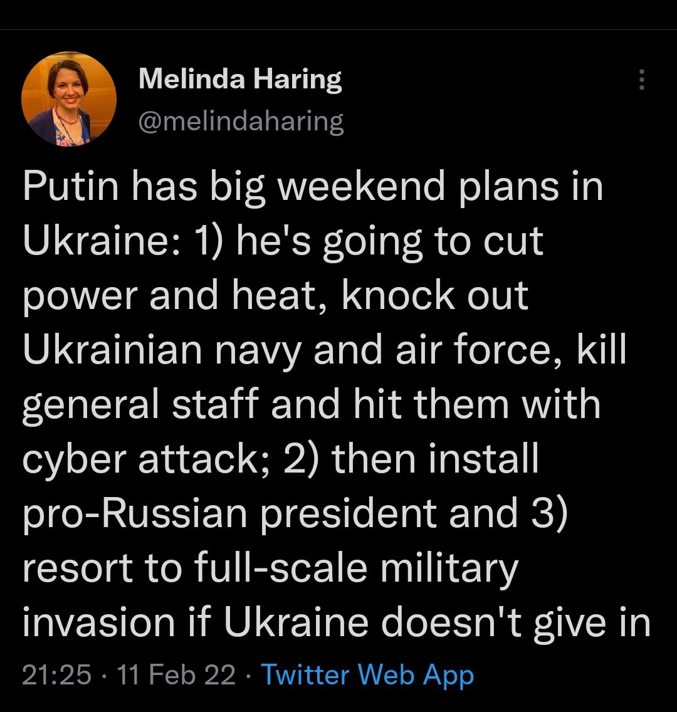
Task: Click the @melindaharing handle
Action: (240, 120)
